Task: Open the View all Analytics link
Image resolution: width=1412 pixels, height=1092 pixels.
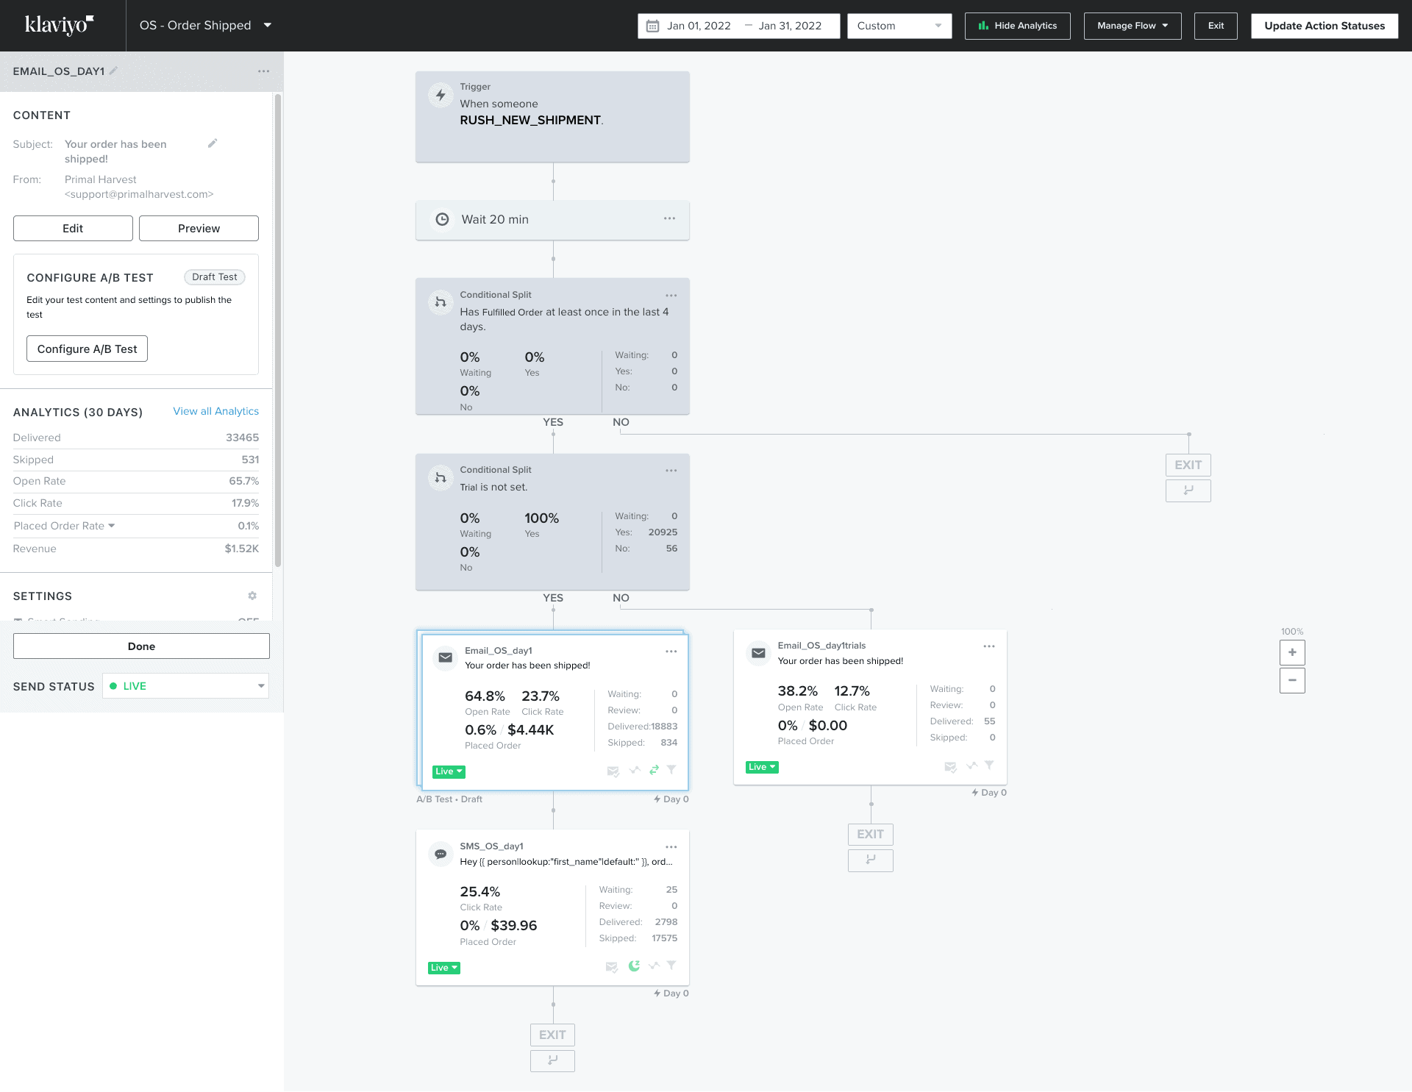Action: coord(215,411)
